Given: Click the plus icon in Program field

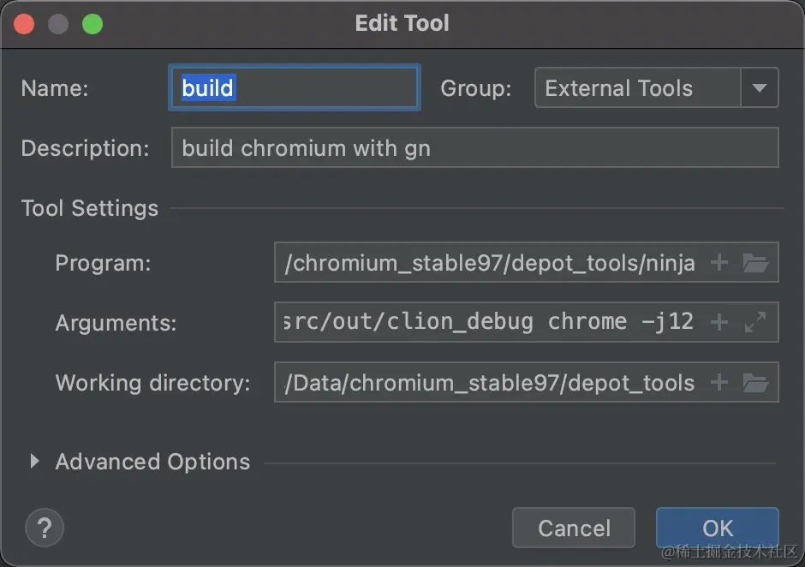Looking at the screenshot, I should point(719,263).
